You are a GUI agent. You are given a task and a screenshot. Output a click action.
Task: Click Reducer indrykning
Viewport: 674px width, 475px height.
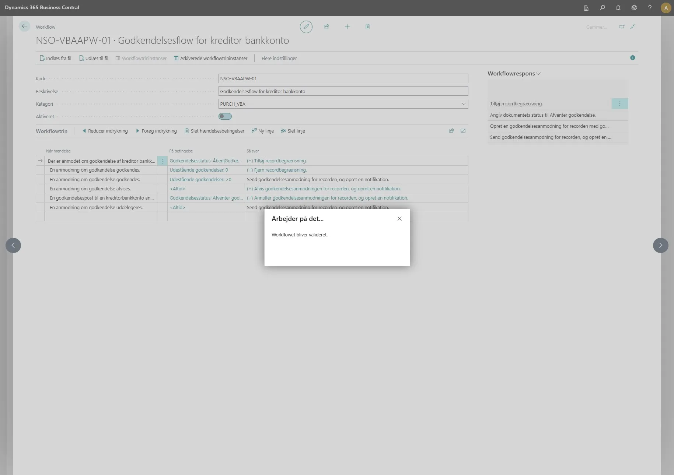105,131
